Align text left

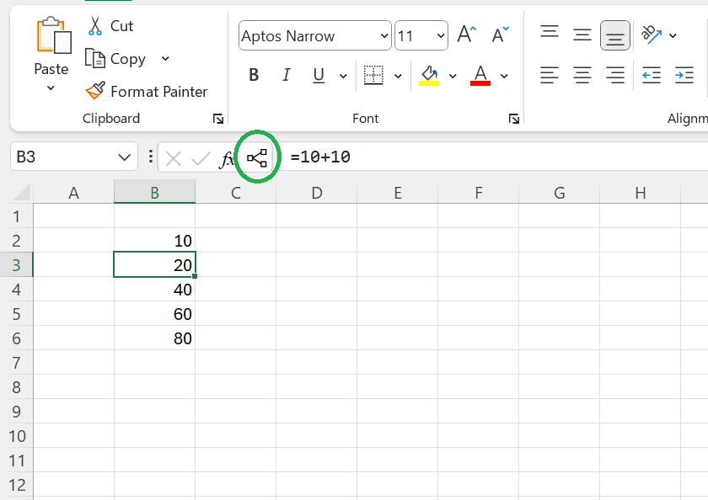550,75
